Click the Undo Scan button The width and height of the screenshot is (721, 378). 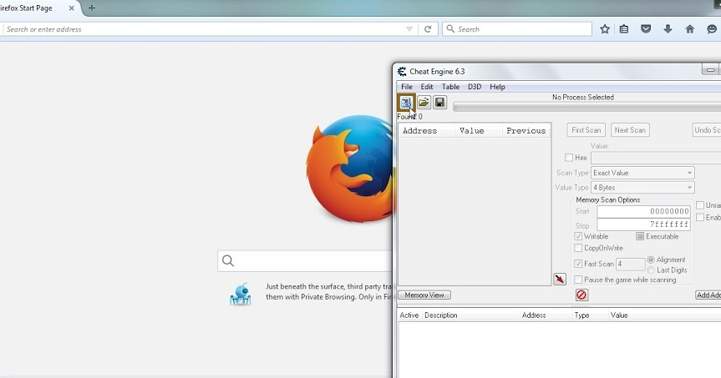click(707, 130)
